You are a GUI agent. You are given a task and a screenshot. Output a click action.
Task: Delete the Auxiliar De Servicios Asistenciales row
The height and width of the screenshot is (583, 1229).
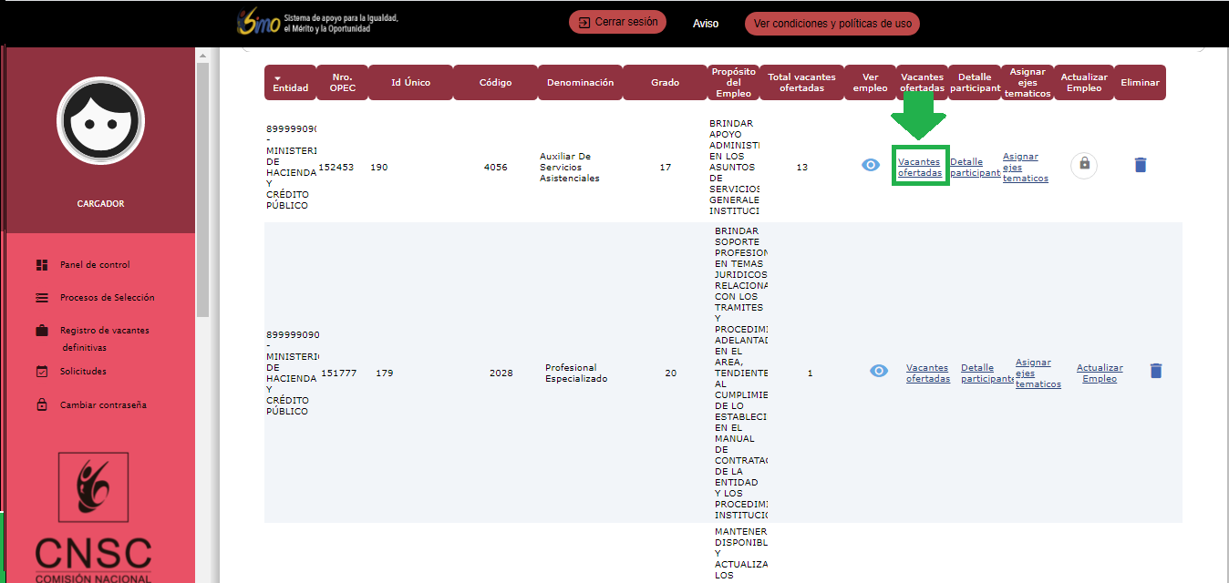(x=1141, y=165)
